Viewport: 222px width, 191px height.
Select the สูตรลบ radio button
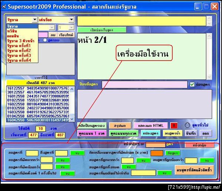[x=45, y=40]
